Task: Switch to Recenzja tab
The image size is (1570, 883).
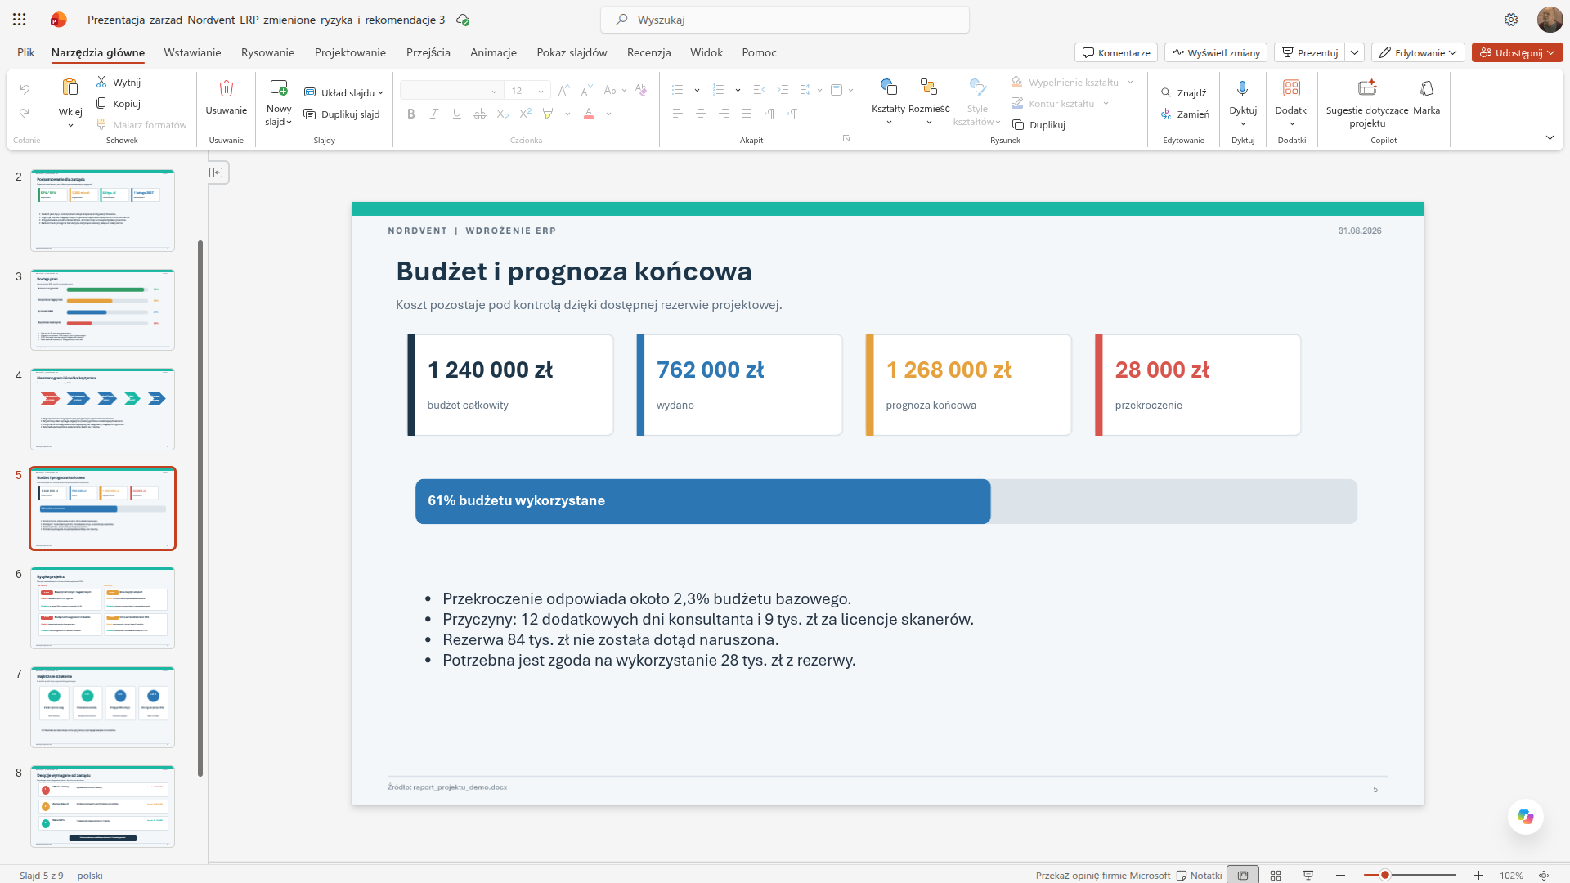Action: (x=648, y=52)
